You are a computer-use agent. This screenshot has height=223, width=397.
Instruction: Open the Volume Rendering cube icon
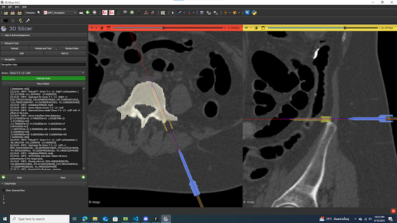[125, 12]
